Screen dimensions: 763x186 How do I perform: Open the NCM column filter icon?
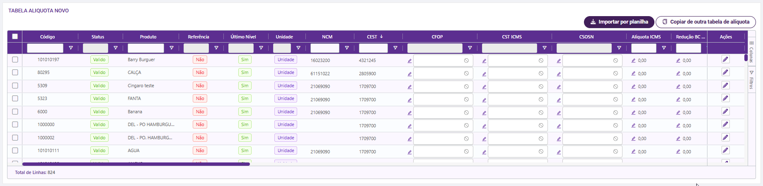point(347,48)
